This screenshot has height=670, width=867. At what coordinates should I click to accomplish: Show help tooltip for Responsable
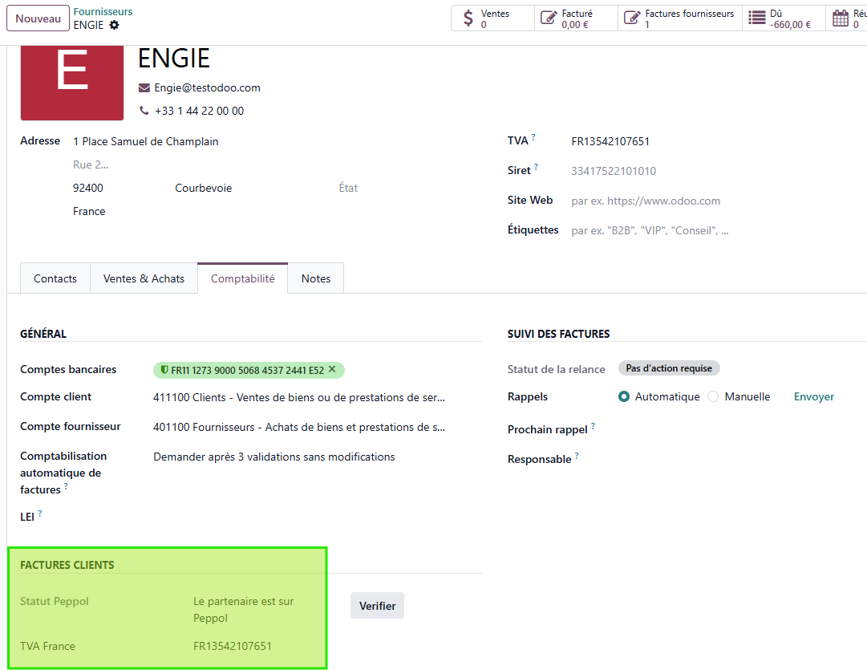coord(577,455)
